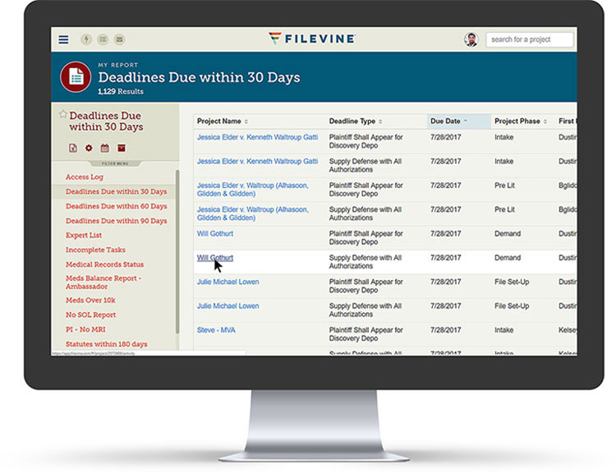The image size is (616, 474).
Task: Open the Incomplete Tasks report
Action: (x=95, y=250)
